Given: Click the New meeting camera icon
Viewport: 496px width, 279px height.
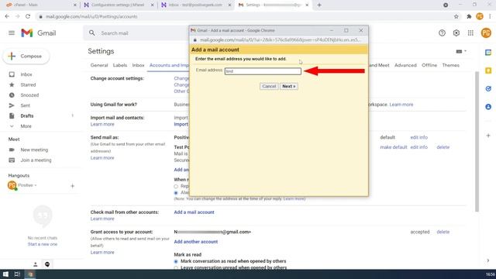Looking at the screenshot, I should pyautogui.click(x=12, y=150).
